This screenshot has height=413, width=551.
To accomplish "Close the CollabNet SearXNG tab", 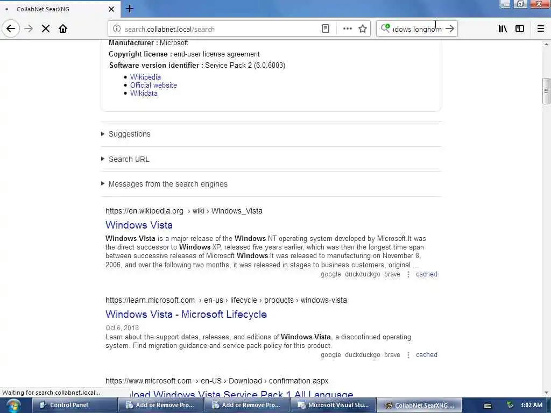I will click(x=111, y=9).
